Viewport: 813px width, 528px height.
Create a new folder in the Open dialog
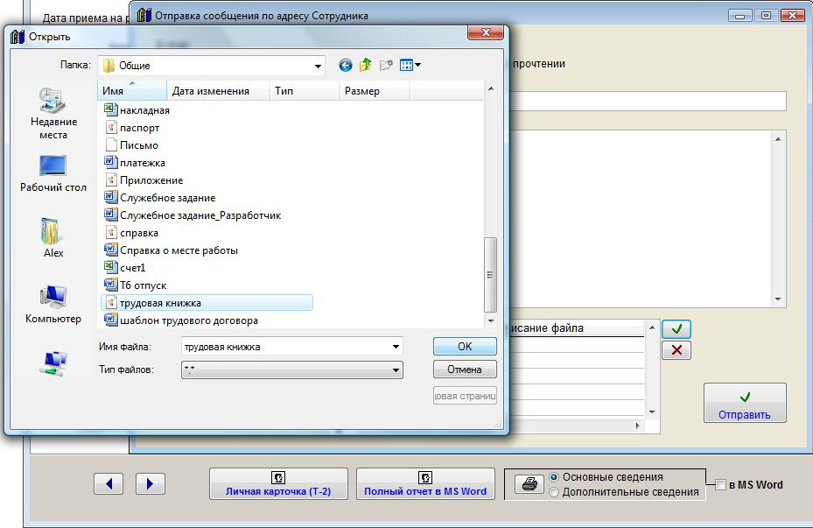[386, 66]
